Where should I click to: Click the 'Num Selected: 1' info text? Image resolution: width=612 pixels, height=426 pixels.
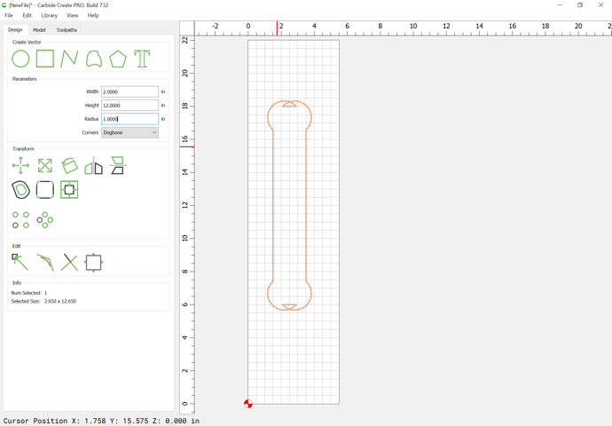click(29, 293)
